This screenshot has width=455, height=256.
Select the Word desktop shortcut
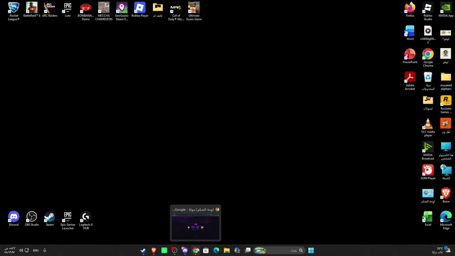click(410, 33)
